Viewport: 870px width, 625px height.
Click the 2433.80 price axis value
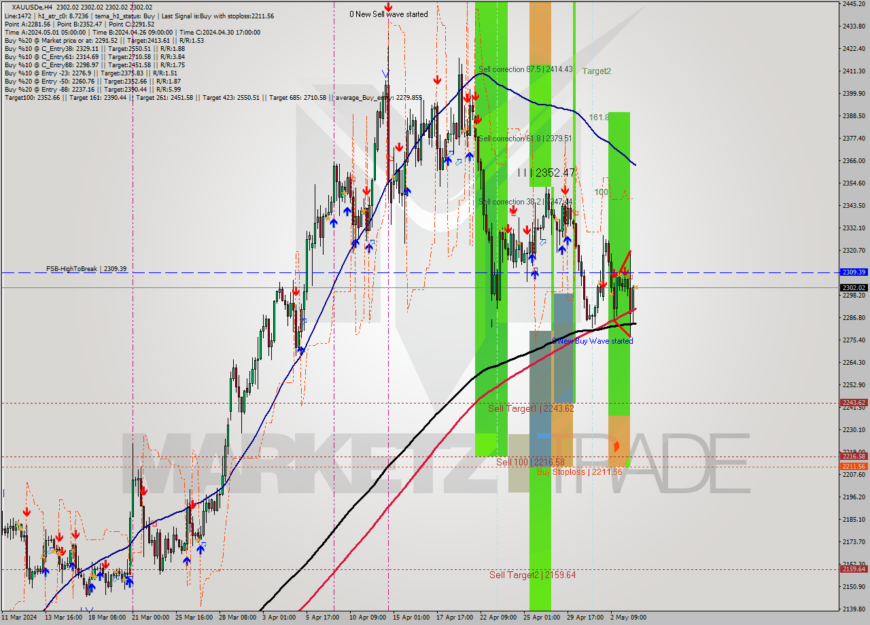click(854, 26)
